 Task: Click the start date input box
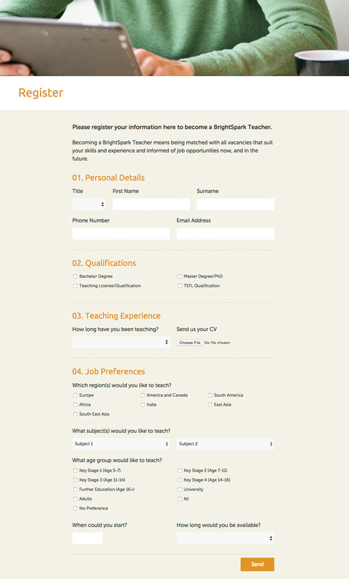pyautogui.click(x=87, y=538)
